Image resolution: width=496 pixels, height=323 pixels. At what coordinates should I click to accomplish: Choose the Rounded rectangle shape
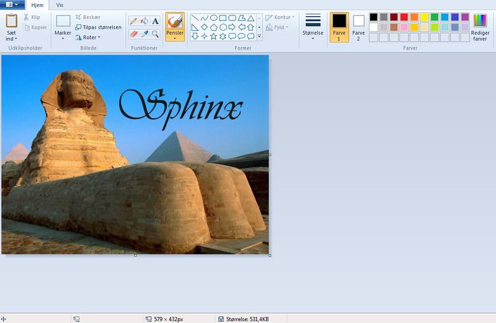tap(232, 18)
